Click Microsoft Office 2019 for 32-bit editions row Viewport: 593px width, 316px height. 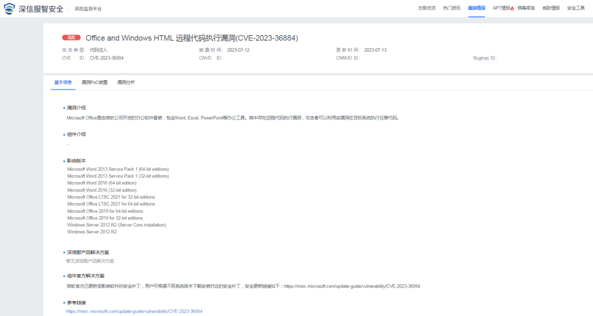[105, 218]
